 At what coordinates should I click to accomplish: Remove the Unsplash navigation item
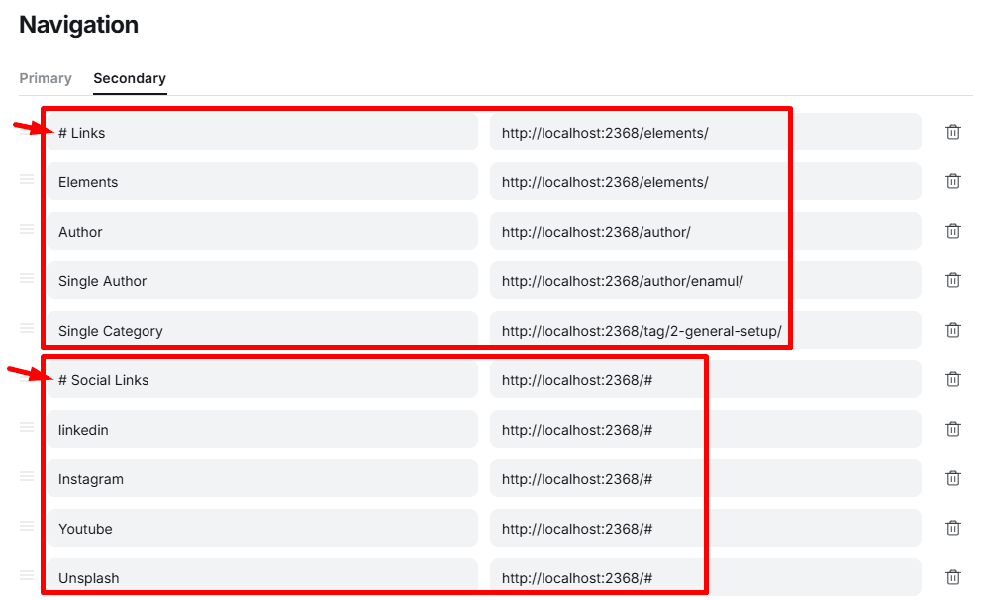pos(952,577)
